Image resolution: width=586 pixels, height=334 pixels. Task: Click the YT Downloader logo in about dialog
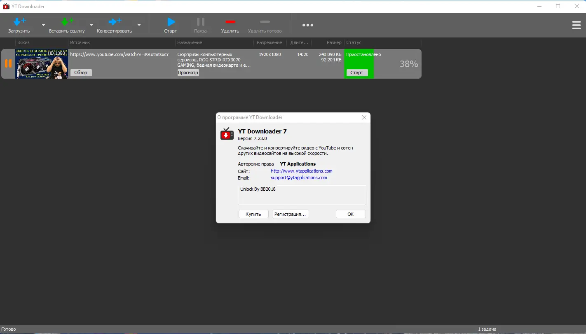coord(227,133)
